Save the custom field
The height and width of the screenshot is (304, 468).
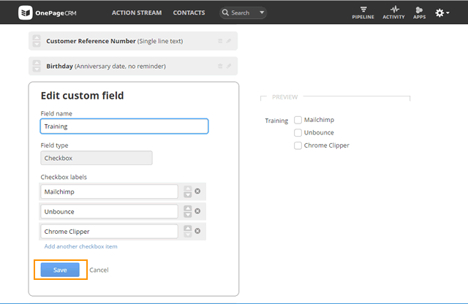pyautogui.click(x=60, y=270)
